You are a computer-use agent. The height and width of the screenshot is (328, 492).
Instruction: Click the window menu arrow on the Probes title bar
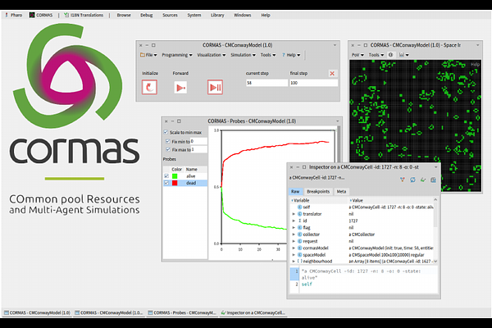338,121
